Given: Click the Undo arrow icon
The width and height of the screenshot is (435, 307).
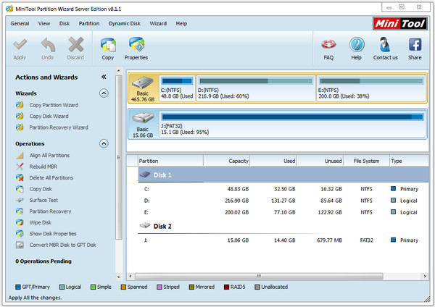Looking at the screenshot, I should [x=47, y=48].
